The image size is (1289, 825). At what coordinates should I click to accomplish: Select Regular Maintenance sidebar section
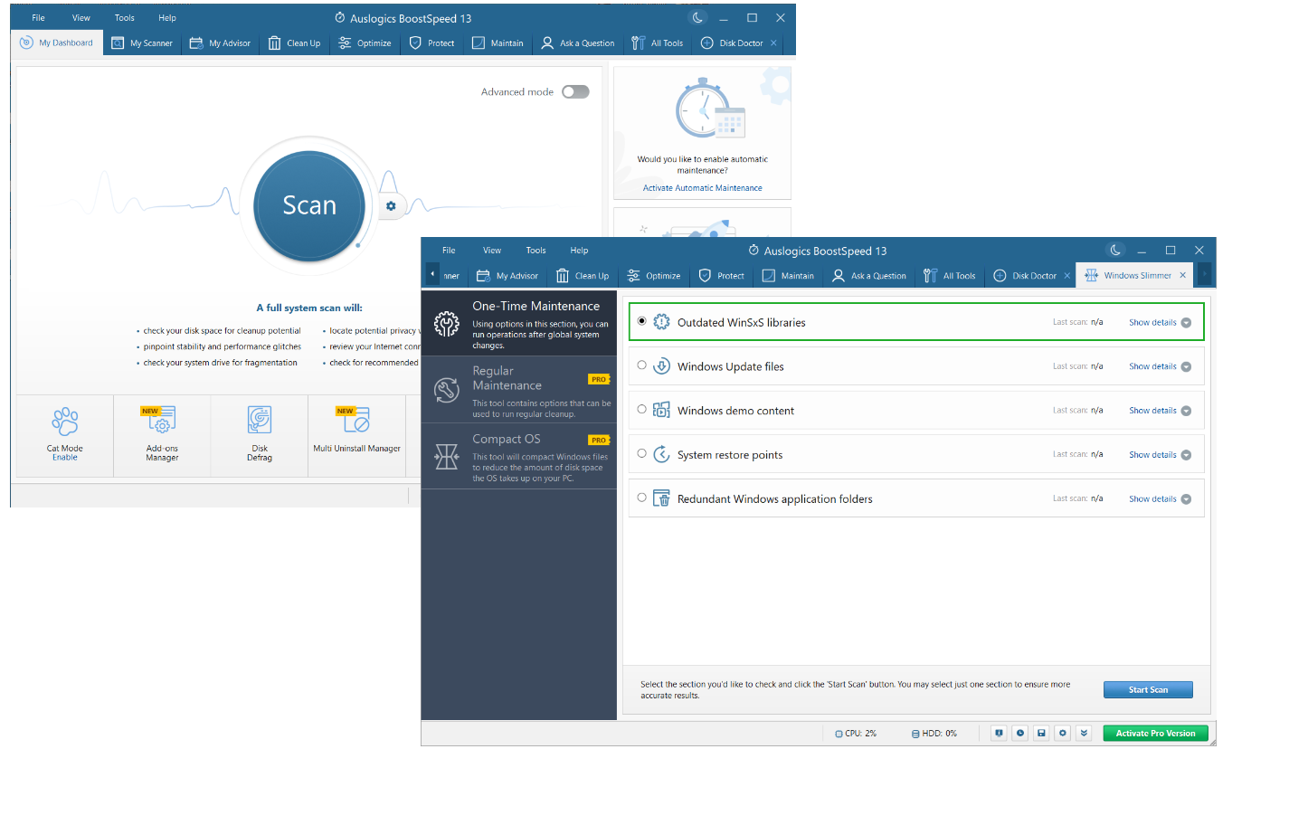(x=519, y=390)
